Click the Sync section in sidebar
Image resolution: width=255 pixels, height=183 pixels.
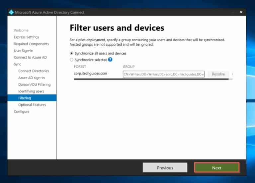pyautogui.click(x=17, y=64)
